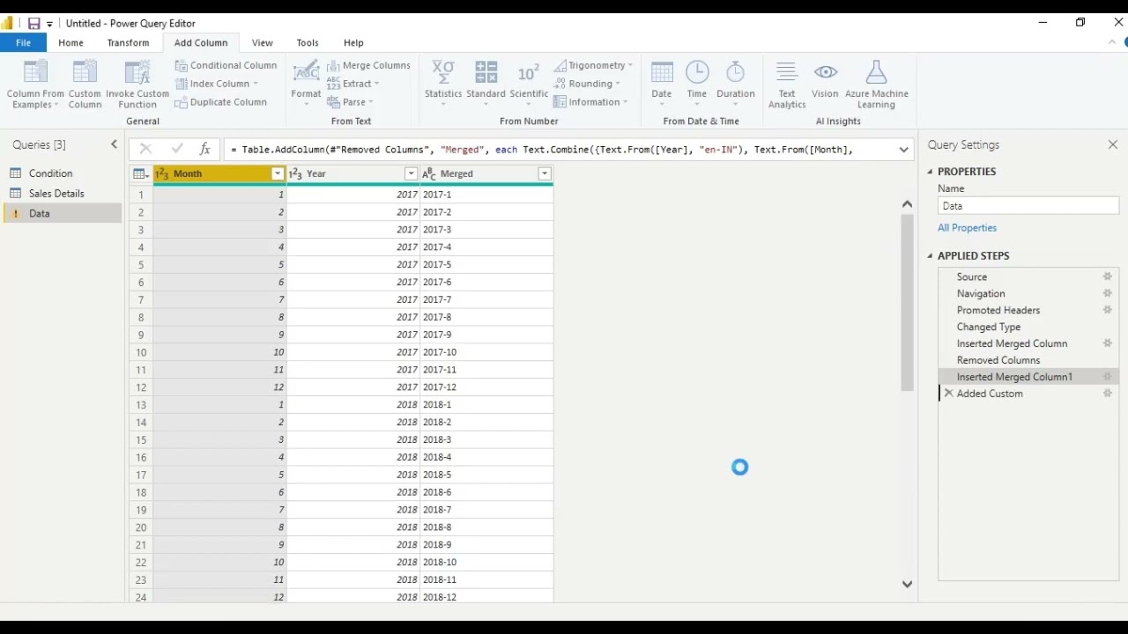Open the File menu
The height and width of the screenshot is (634, 1128).
(x=23, y=42)
